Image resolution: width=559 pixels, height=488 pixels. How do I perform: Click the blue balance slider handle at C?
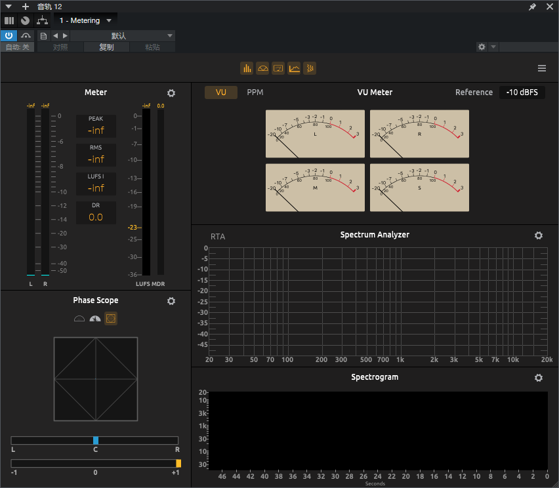(x=96, y=440)
